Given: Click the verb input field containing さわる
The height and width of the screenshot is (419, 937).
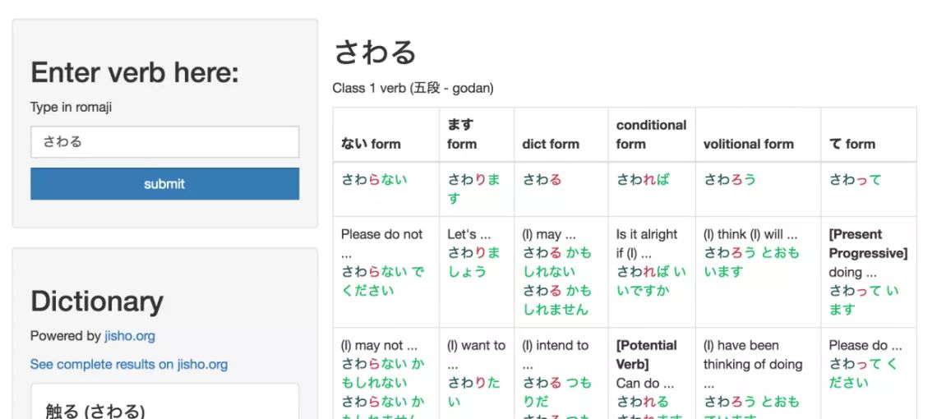Looking at the screenshot, I should (165, 141).
